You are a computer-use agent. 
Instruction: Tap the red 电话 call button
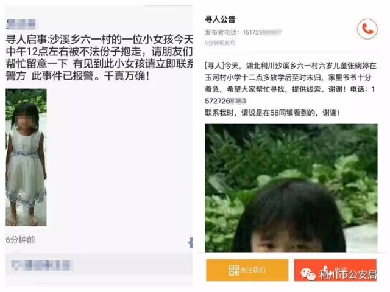click(335, 270)
